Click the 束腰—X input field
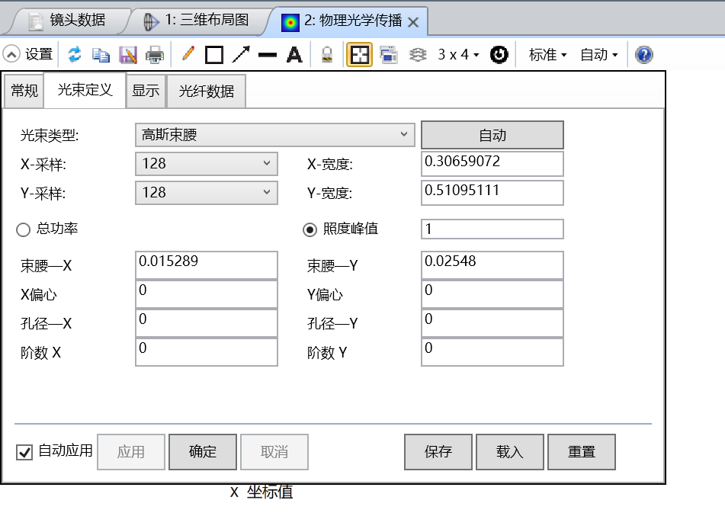Viewport: 725px width, 513px height. coord(207,265)
